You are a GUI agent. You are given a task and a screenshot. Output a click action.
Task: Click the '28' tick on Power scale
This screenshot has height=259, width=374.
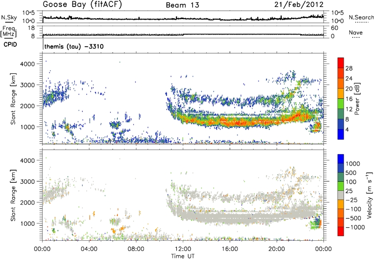point(349,68)
